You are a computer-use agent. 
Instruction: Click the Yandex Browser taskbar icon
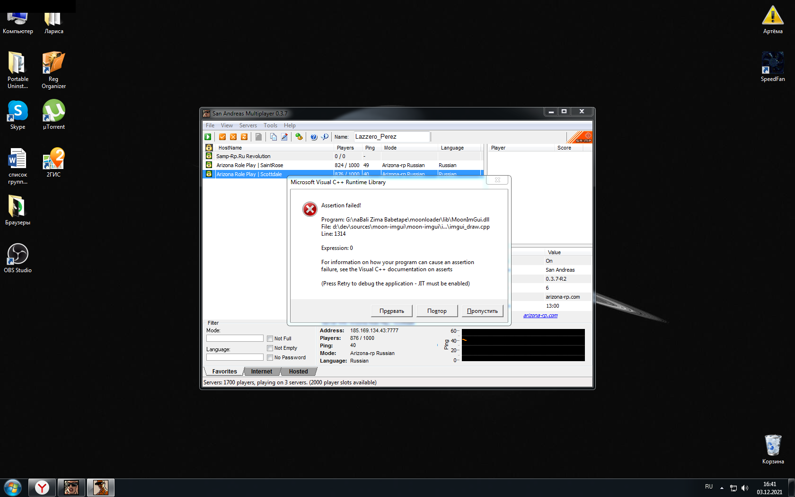pos(42,487)
